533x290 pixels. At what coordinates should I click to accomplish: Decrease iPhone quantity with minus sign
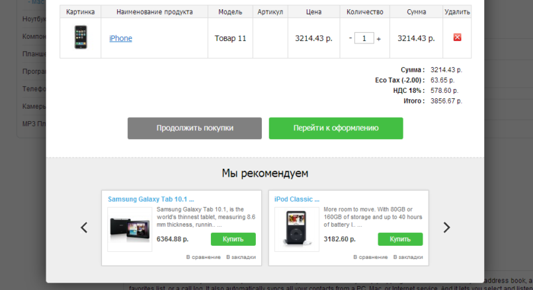[x=350, y=38]
